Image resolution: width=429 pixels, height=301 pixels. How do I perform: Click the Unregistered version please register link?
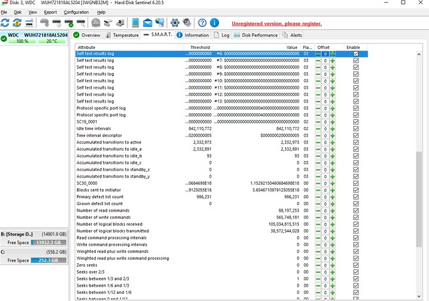click(276, 24)
